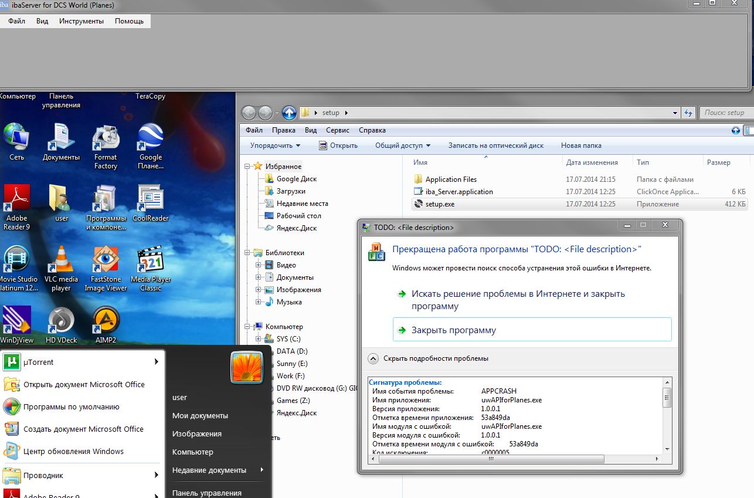This screenshot has width=754, height=498.
Task: Select the DATA (D:) drive
Action: click(x=292, y=351)
